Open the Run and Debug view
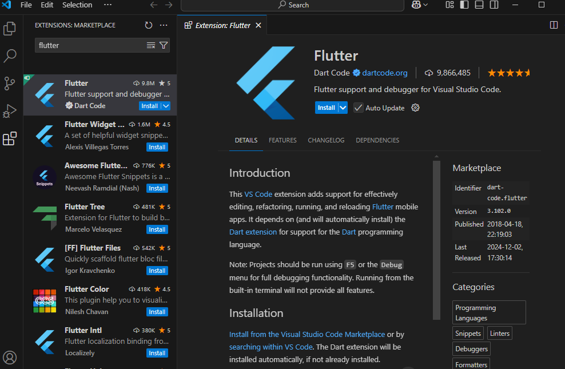This screenshot has width=565, height=369. tap(10, 111)
